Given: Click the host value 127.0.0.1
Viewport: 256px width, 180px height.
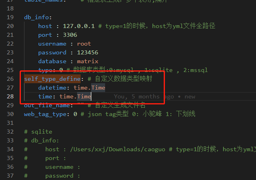Looking at the screenshot, I should pyautogui.click(x=79, y=26).
